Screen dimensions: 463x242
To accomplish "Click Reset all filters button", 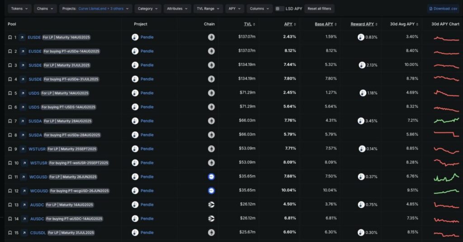I will click(319, 9).
